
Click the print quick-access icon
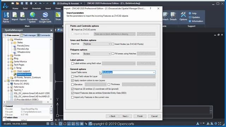(x=31, y=3)
